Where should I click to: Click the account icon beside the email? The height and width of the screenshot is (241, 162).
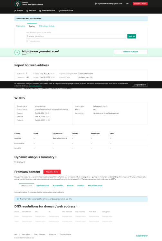[x=96, y=4]
